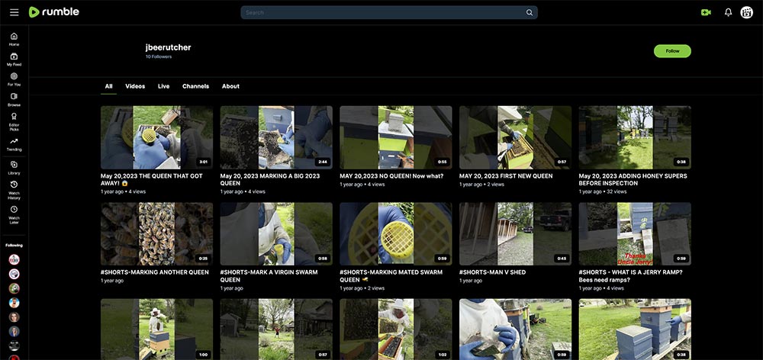Click the search magnifier icon
This screenshot has height=360, width=763.
pos(530,13)
